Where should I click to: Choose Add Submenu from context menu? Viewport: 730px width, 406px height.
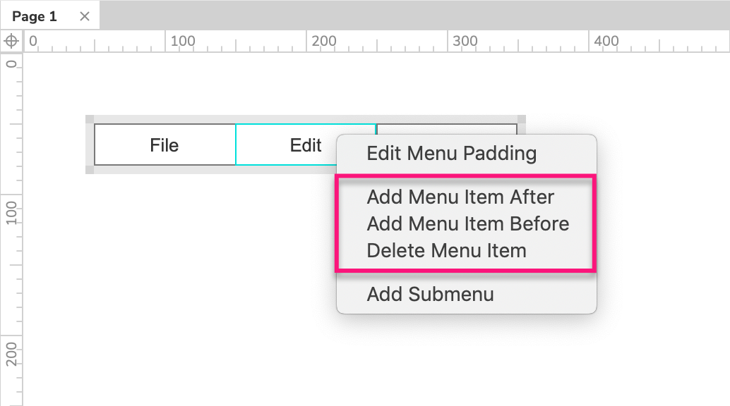coord(430,294)
